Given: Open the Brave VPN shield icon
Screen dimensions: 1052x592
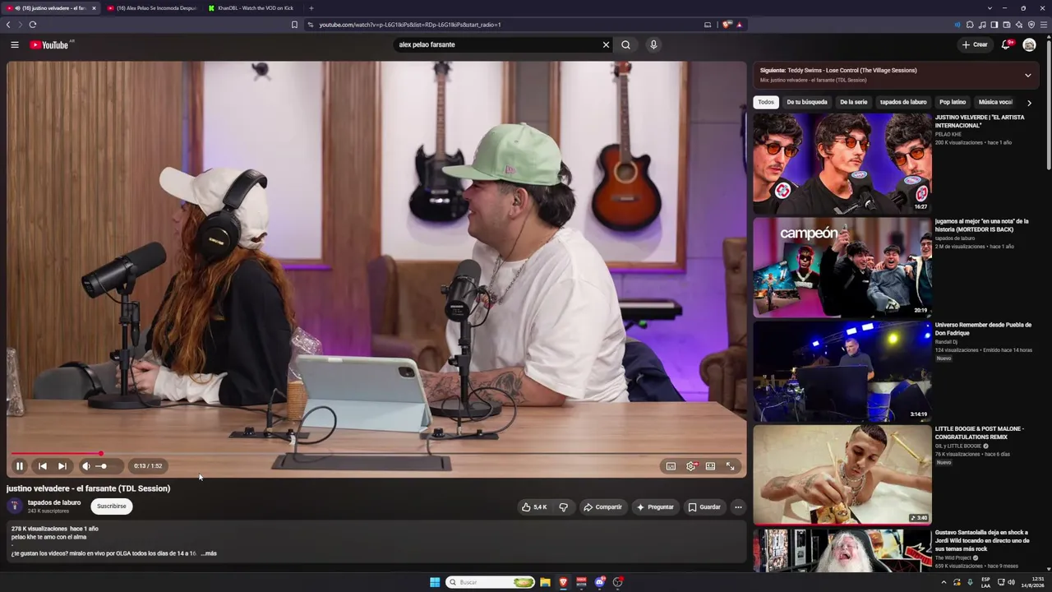Looking at the screenshot, I should click(1031, 25).
